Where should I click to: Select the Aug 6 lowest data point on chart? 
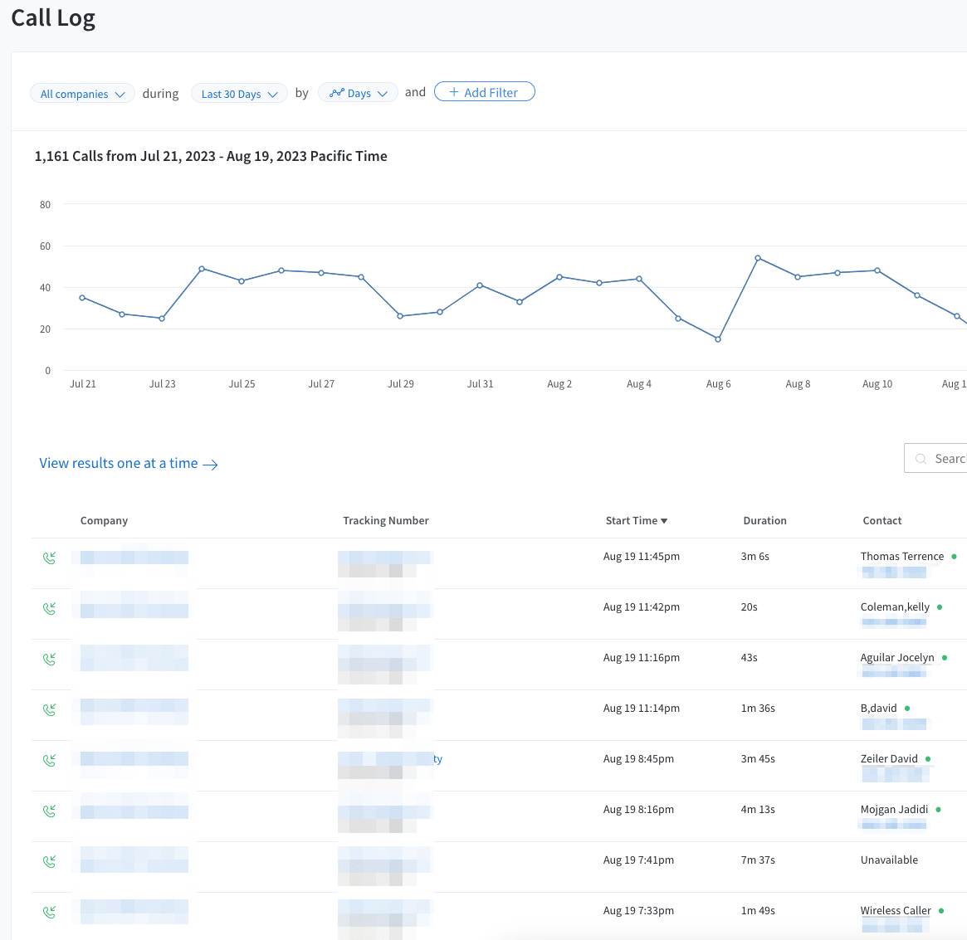point(718,339)
